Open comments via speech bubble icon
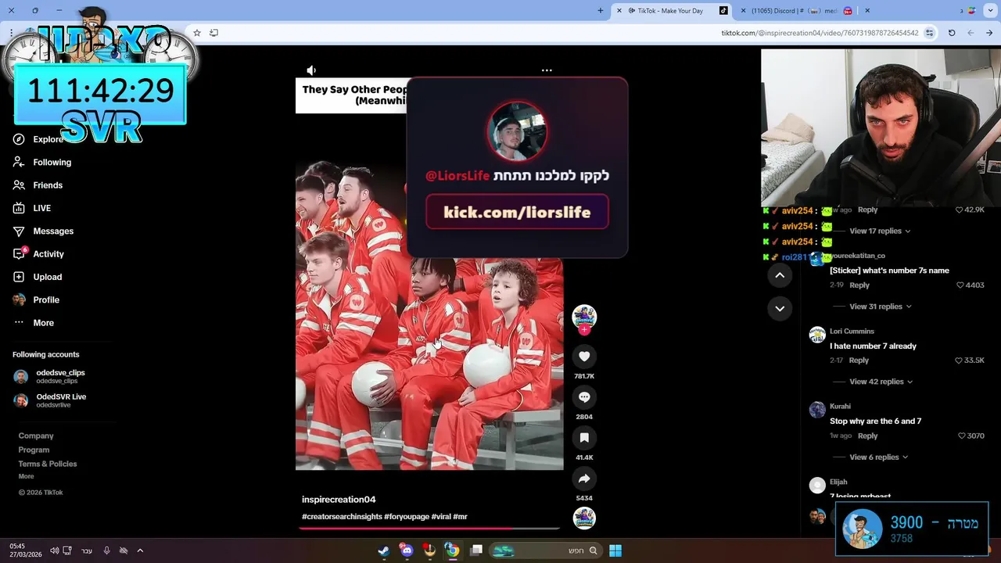 (x=584, y=397)
